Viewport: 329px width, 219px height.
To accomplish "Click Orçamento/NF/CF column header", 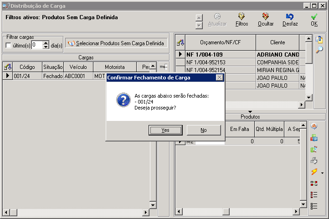I will click(x=221, y=43).
